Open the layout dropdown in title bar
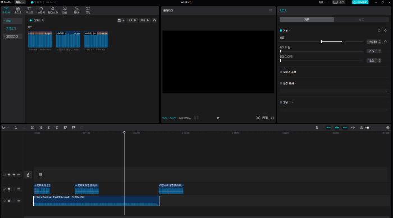Image resolution: width=393 pixels, height=218 pixels. click(322, 2)
